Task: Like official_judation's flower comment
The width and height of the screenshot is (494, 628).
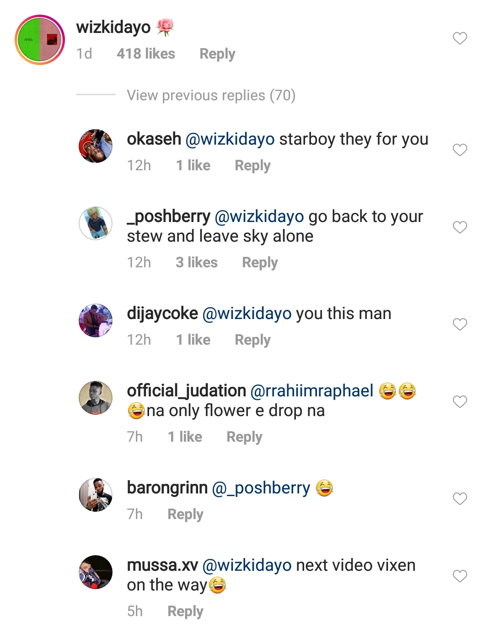Action: pos(460,401)
